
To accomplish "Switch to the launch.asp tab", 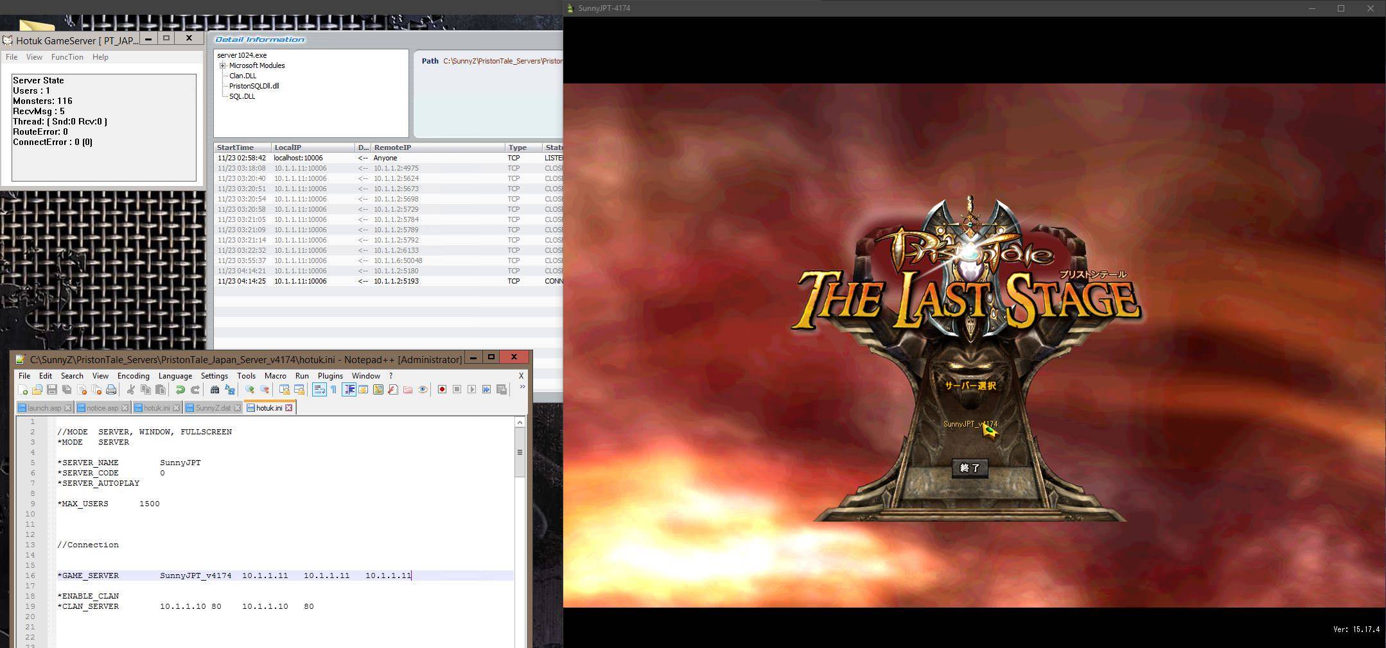I will tap(44, 408).
